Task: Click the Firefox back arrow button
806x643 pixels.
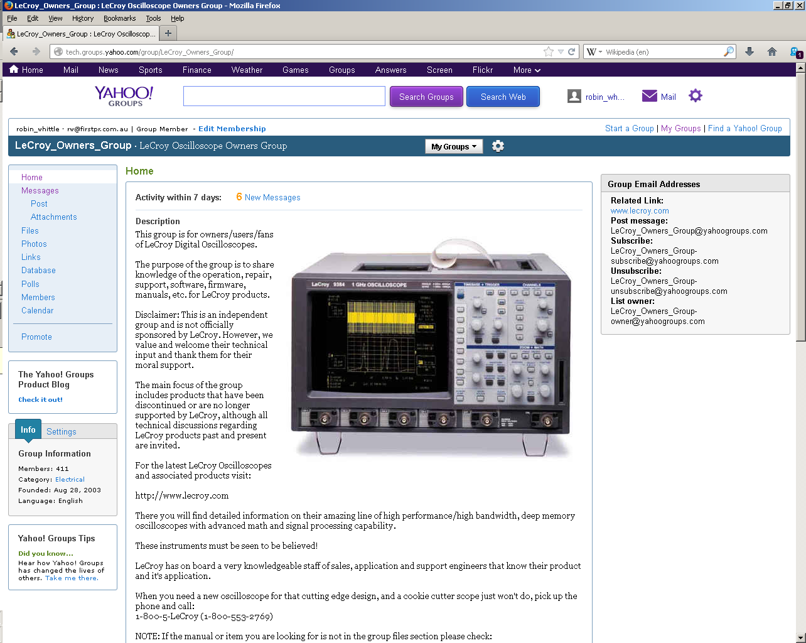Action: pos(14,51)
